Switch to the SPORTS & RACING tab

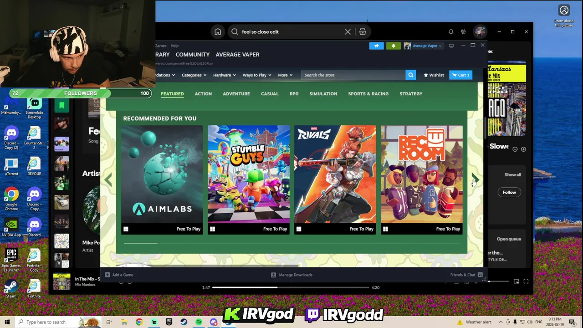368,94
